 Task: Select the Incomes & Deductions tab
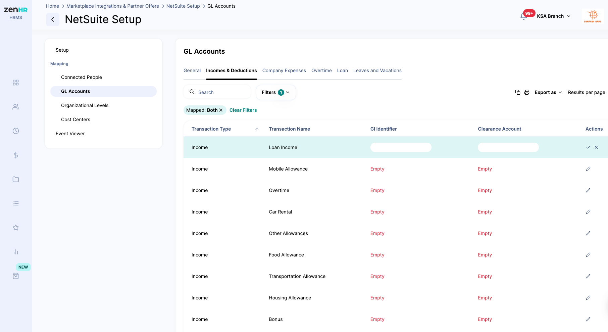pos(231,70)
